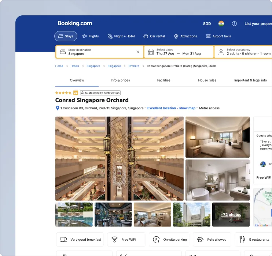Screen dimensions: 272x256
Task: Click the person icon in occupancy field
Action: [221, 52]
